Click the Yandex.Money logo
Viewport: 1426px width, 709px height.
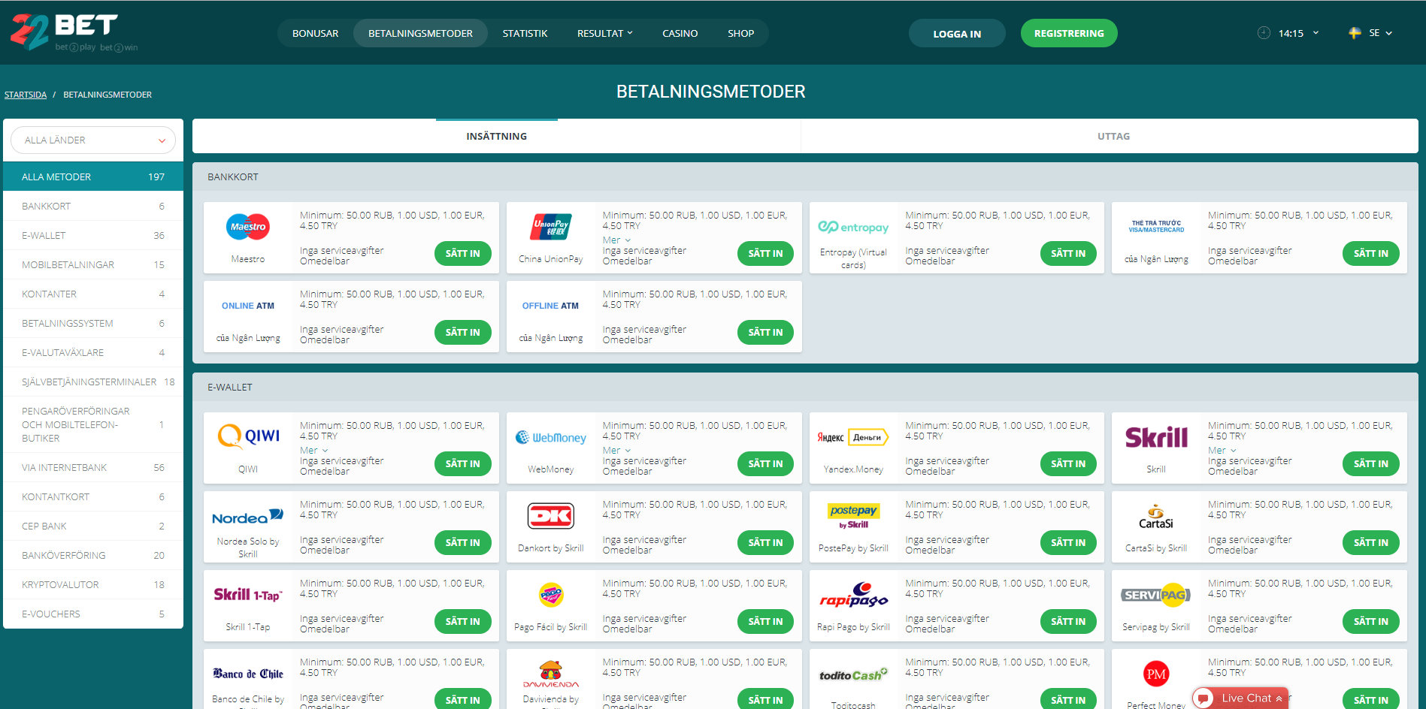(x=853, y=437)
